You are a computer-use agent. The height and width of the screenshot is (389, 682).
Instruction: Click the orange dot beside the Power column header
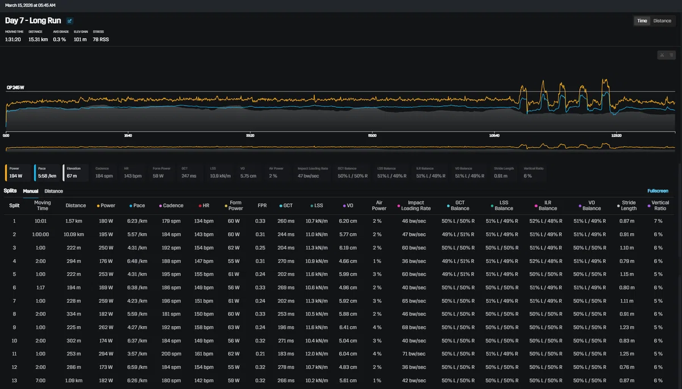click(98, 206)
